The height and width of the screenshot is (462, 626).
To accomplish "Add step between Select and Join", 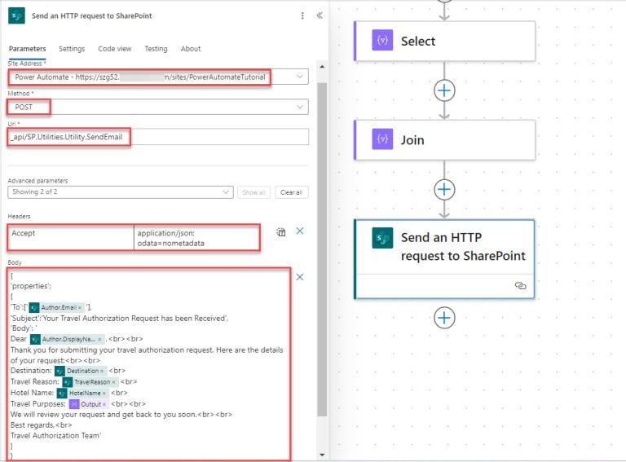I will (444, 90).
